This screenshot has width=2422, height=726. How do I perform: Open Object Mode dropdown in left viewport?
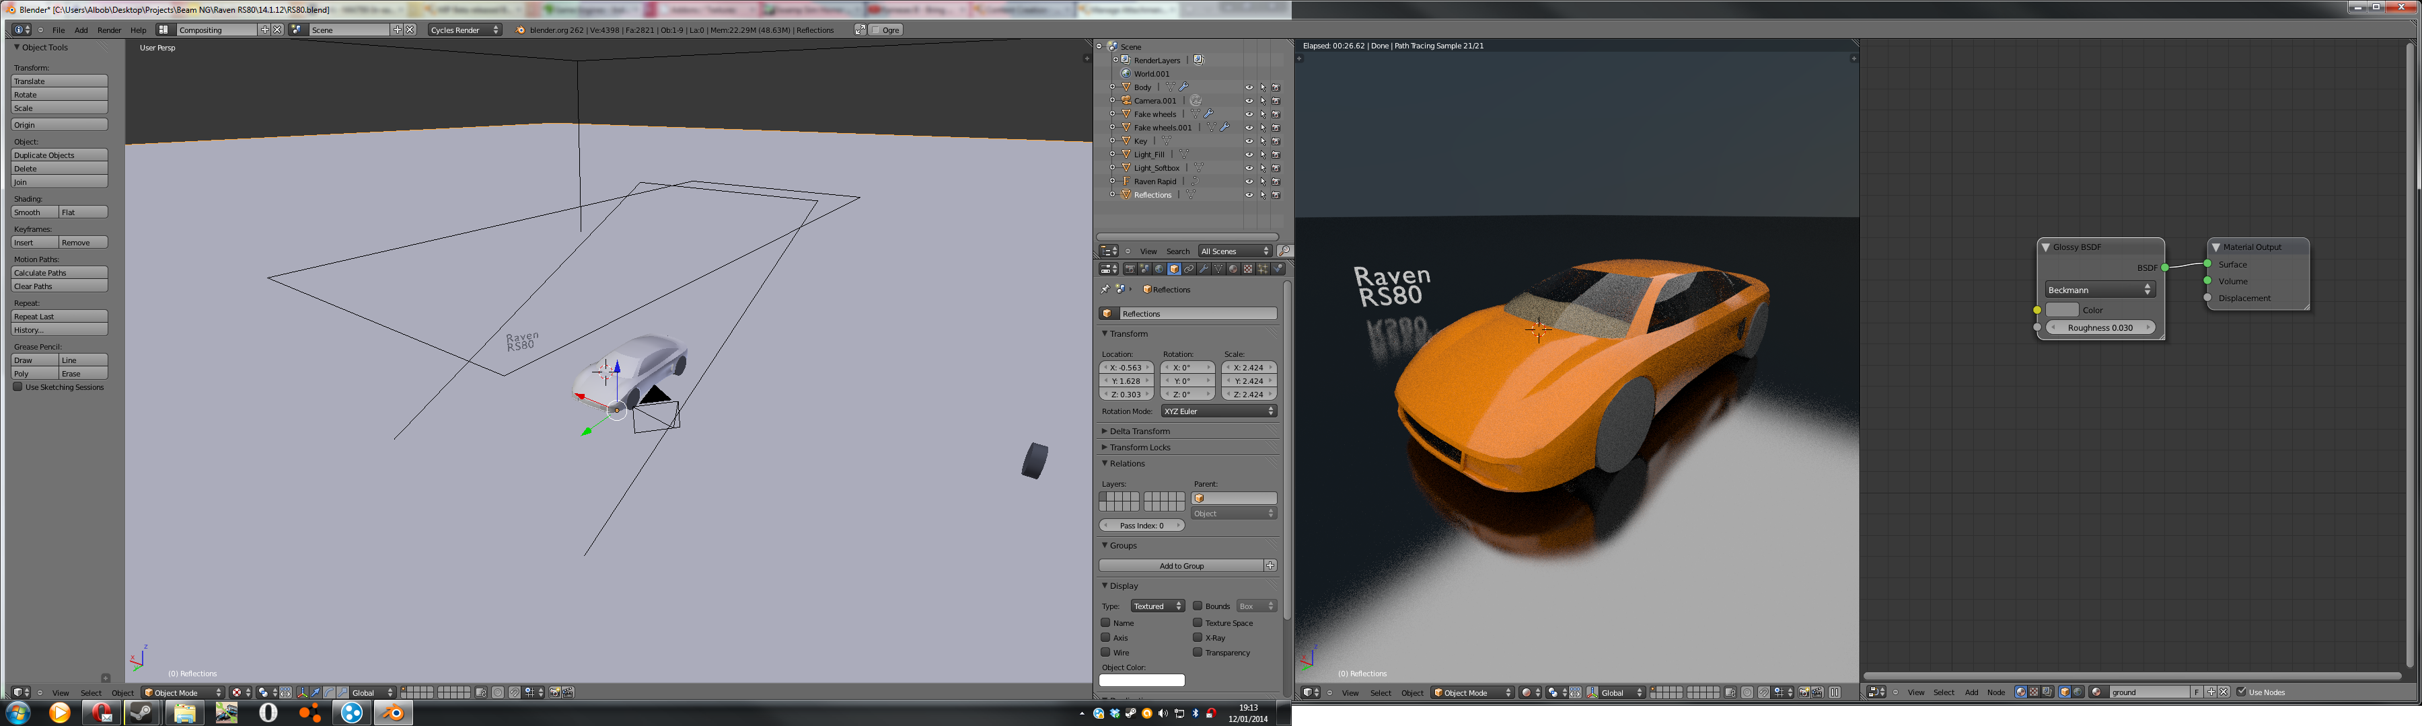(182, 692)
